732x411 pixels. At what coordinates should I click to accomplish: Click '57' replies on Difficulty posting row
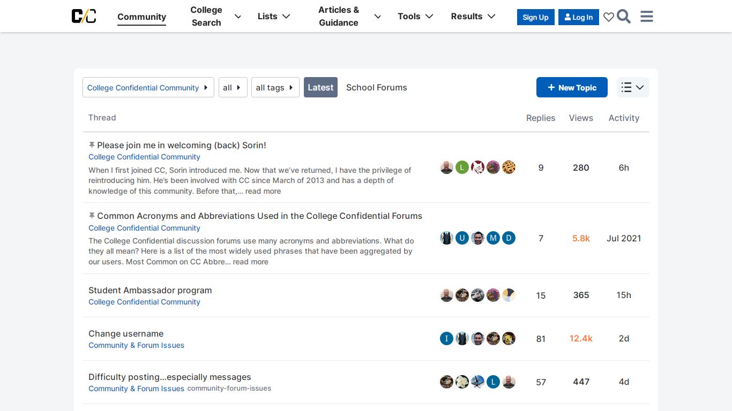pos(541,382)
